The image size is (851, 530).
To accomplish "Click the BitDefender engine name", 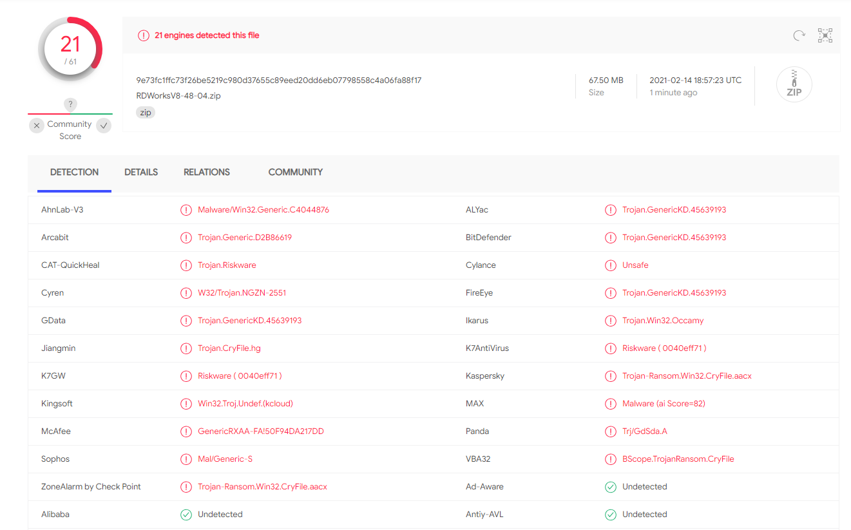I will pyautogui.click(x=488, y=238).
